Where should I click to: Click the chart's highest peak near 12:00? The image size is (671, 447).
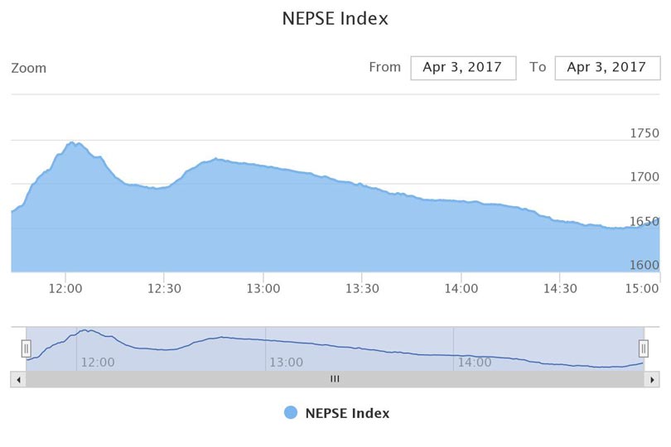click(72, 142)
